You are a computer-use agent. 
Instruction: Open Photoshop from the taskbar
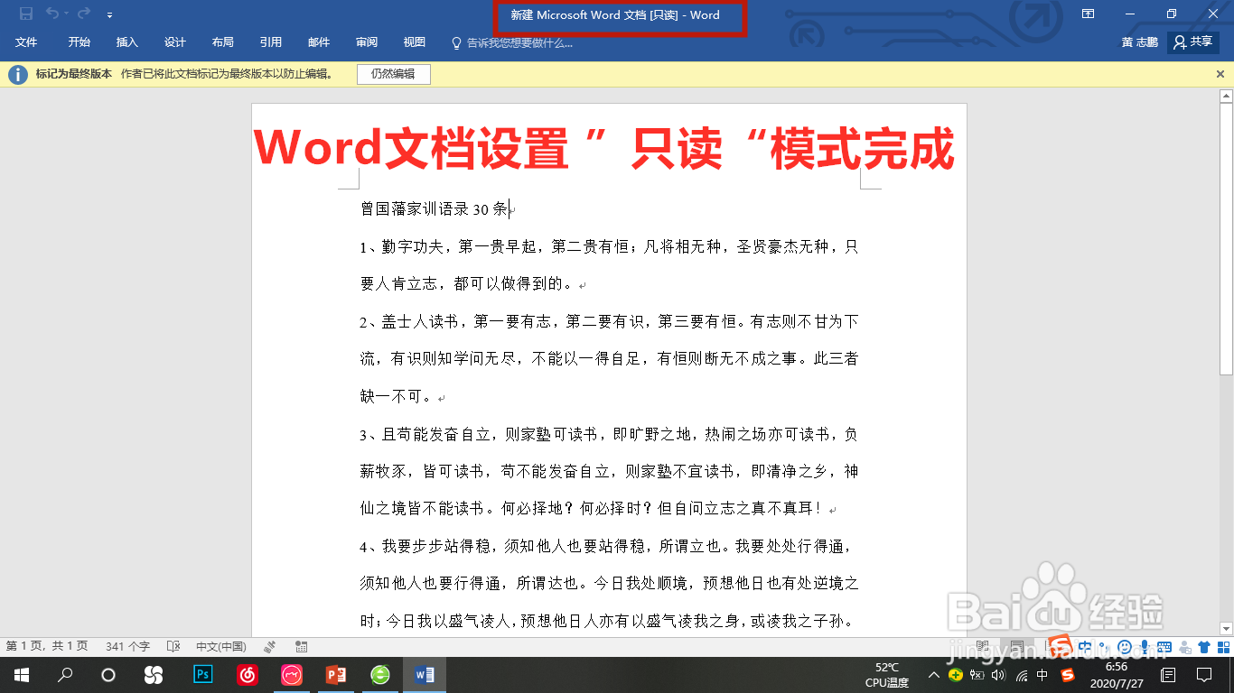(x=202, y=674)
